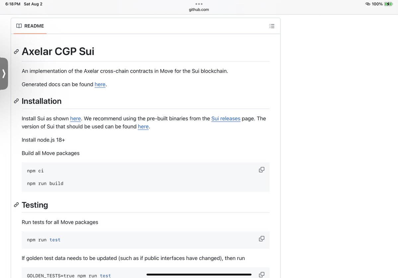Click 'Run tests for all Move packages' text

60,222
